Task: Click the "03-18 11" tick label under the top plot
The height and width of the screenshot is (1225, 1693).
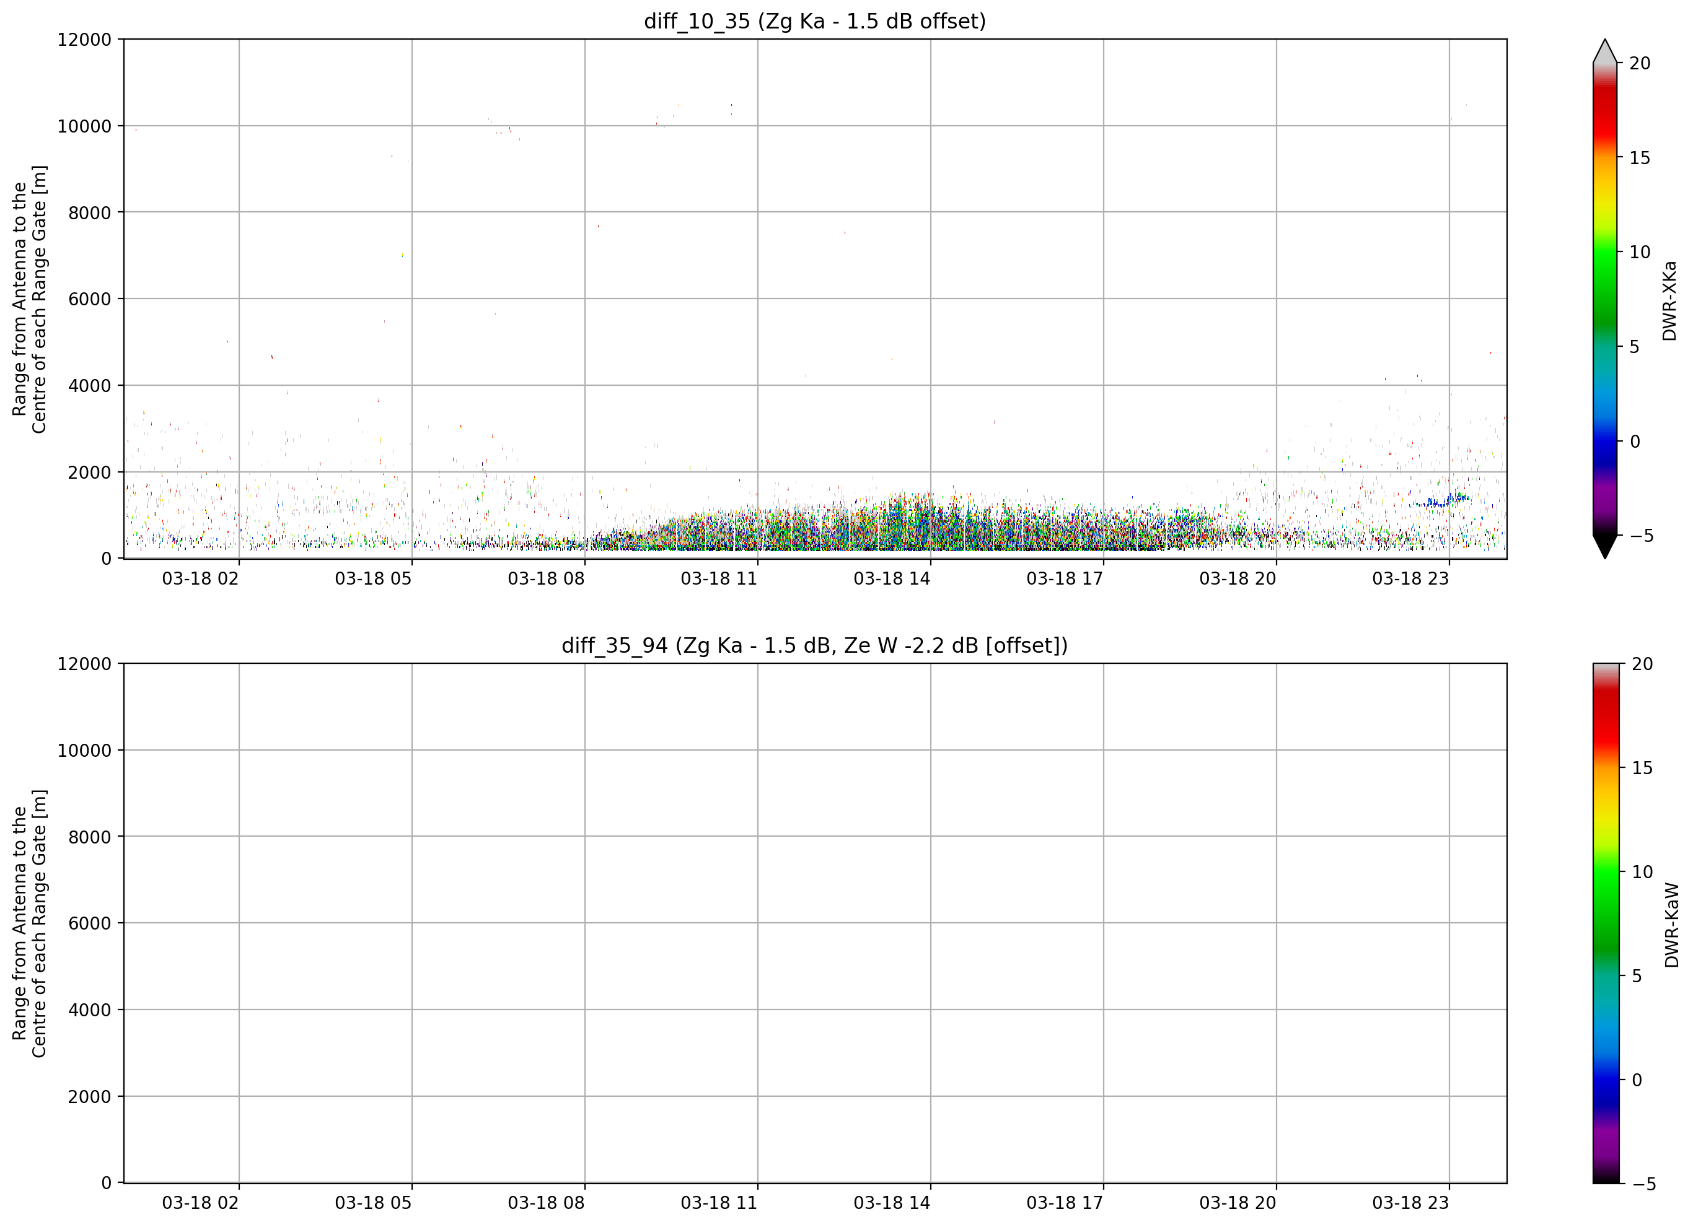Action: click(x=719, y=578)
